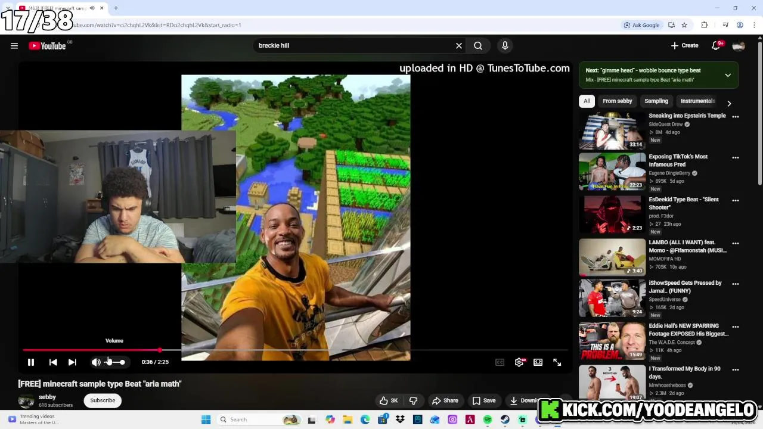Open File Explorer from the taskbar
763x429 pixels.
click(348, 419)
